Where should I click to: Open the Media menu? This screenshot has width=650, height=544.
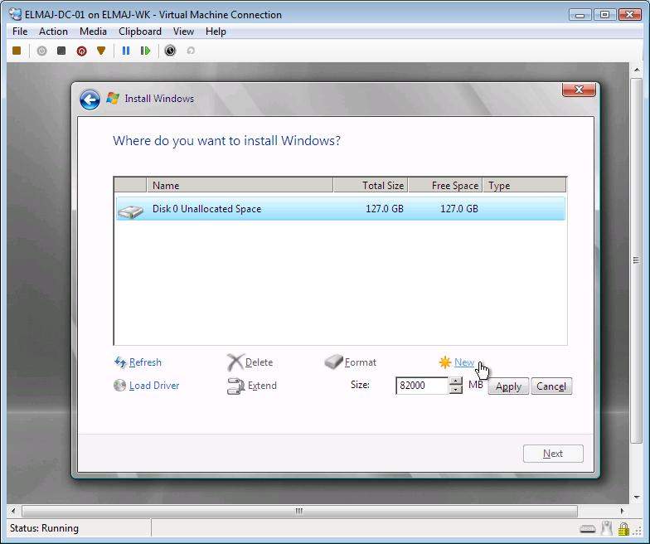[x=93, y=32]
